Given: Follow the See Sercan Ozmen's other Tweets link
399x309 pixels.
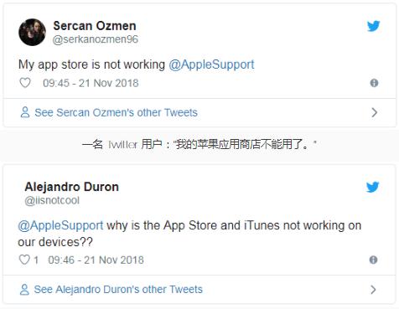Looking at the screenshot, I should (116, 112).
